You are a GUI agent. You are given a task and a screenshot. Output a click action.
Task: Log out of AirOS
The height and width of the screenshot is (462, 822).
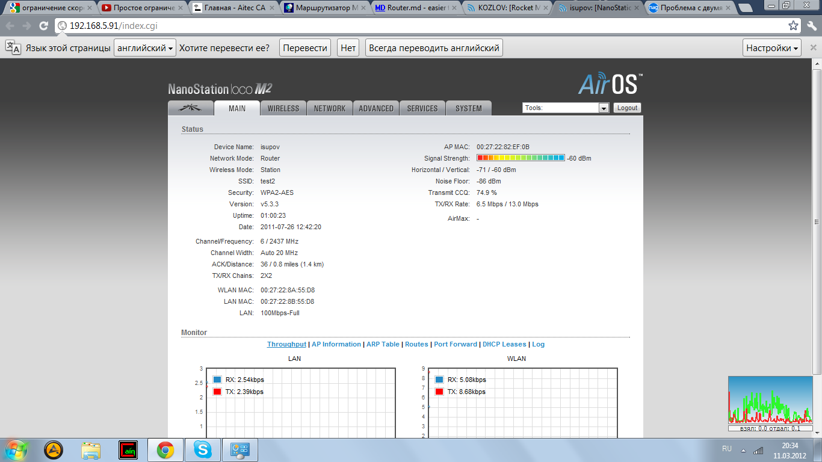(627, 108)
